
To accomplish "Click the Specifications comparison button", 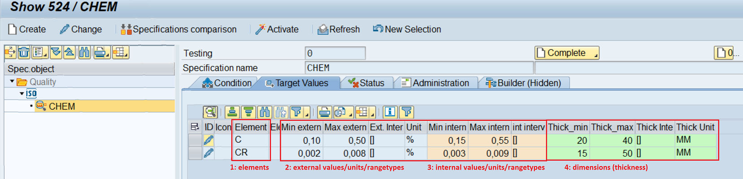I will pyautogui.click(x=178, y=30).
